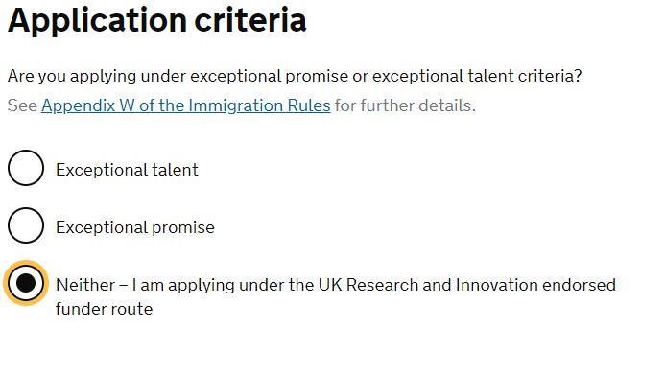
Task: Click the 'Application criteria' heading
Action: coord(157,20)
